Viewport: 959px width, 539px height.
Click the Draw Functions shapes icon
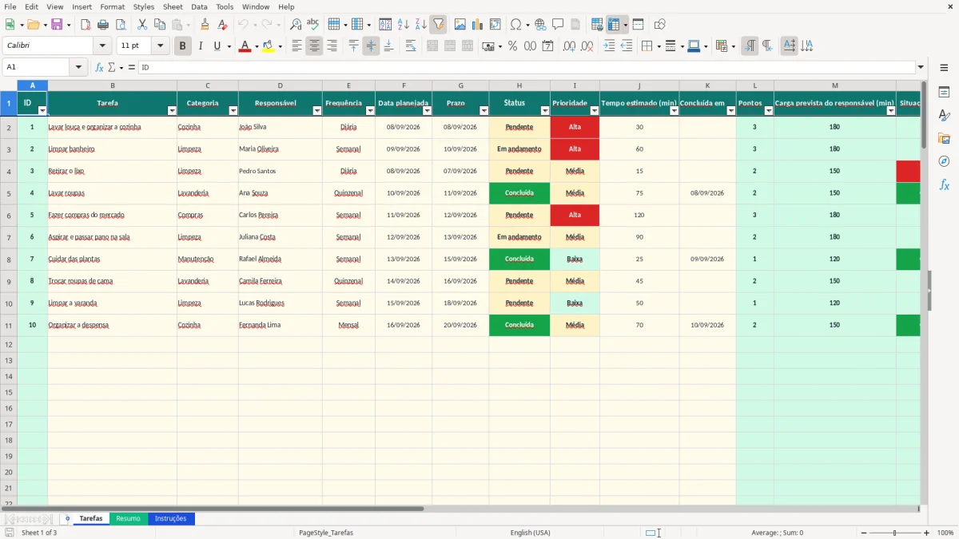pyautogui.click(x=660, y=25)
